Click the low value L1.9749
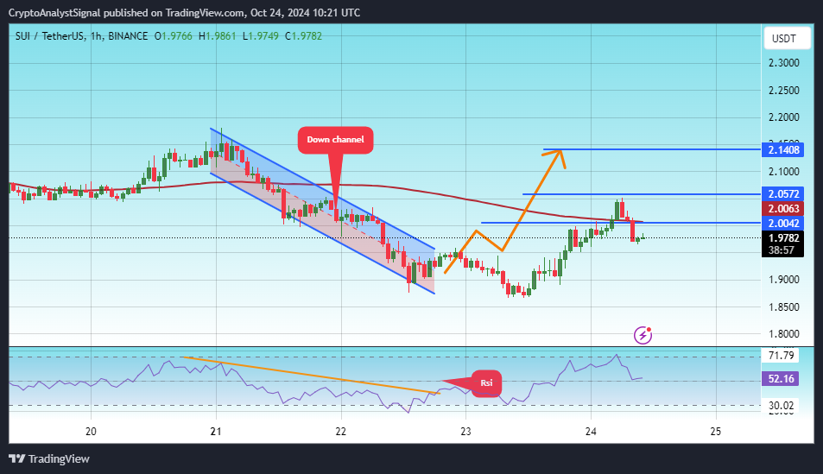This screenshot has width=823, height=474. pyautogui.click(x=260, y=36)
